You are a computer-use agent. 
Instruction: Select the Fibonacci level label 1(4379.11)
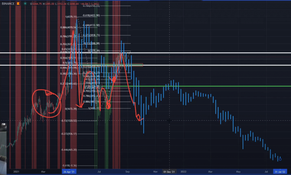pyautogui.click(x=71, y=17)
